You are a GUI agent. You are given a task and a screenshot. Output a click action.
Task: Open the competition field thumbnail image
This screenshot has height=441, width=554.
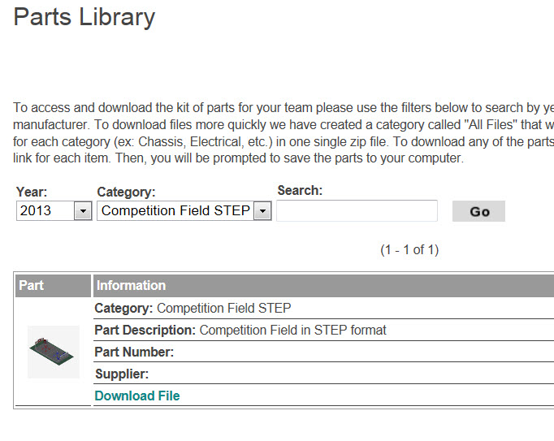[x=54, y=352]
